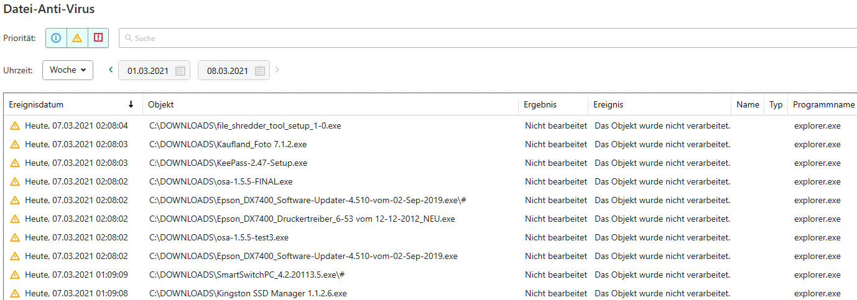
Task: Open calendar for 01.03.2021 start date
Action: tap(180, 71)
